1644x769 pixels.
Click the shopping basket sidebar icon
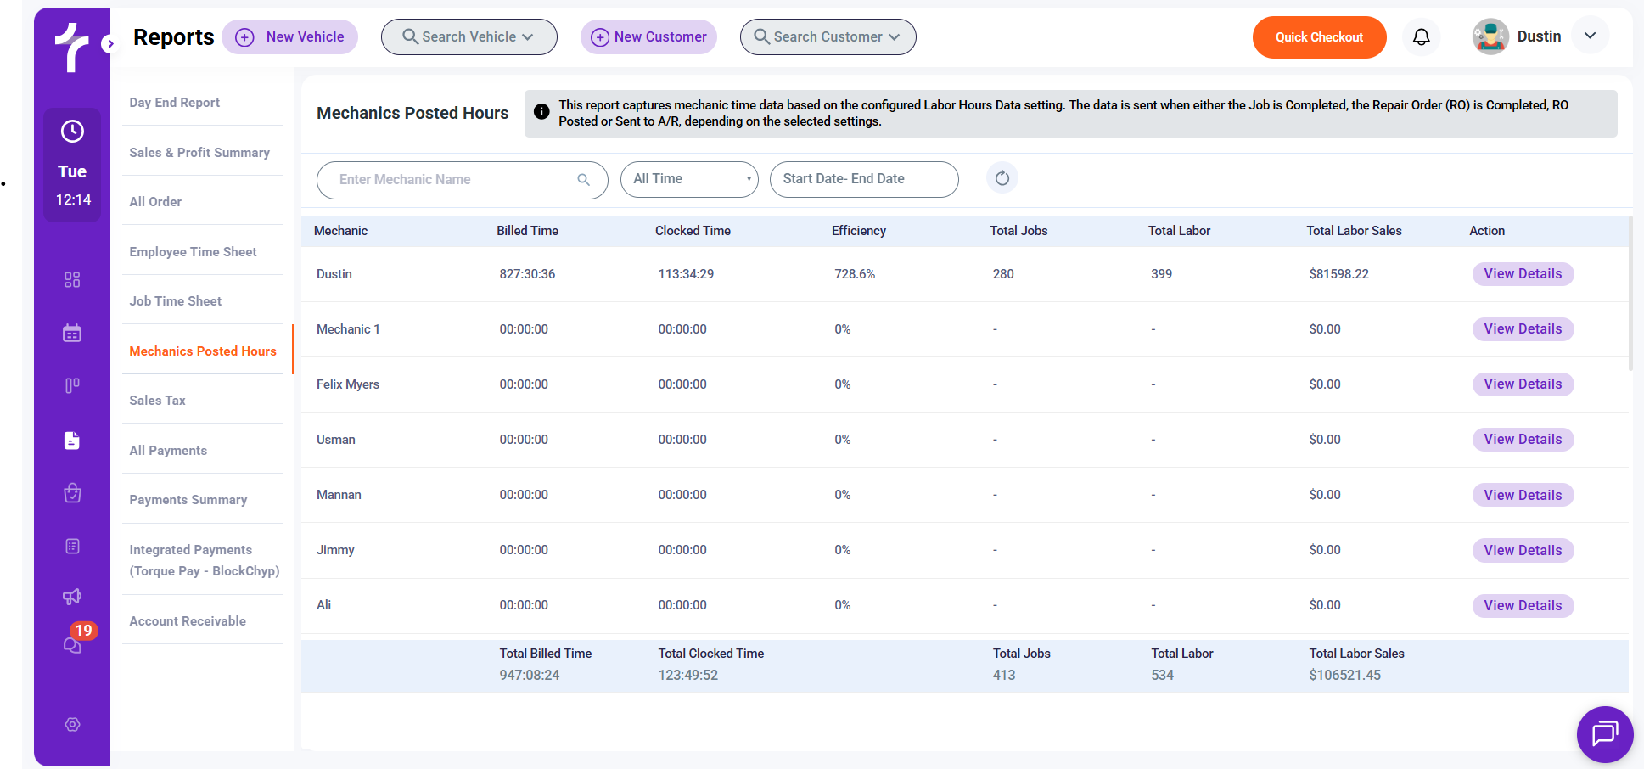pos(72,493)
